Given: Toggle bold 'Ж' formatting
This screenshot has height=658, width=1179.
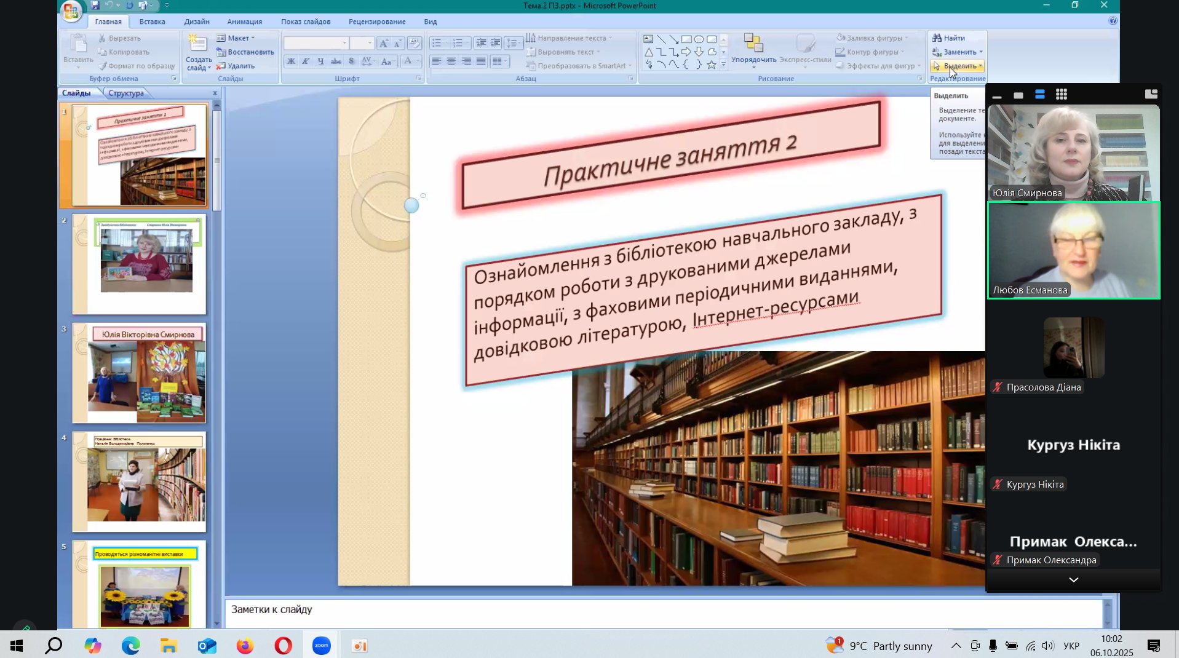Looking at the screenshot, I should (x=291, y=61).
